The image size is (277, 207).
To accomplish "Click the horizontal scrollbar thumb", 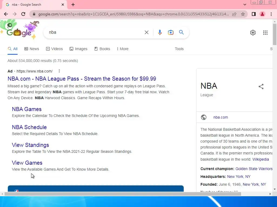I will pos(123,194).
